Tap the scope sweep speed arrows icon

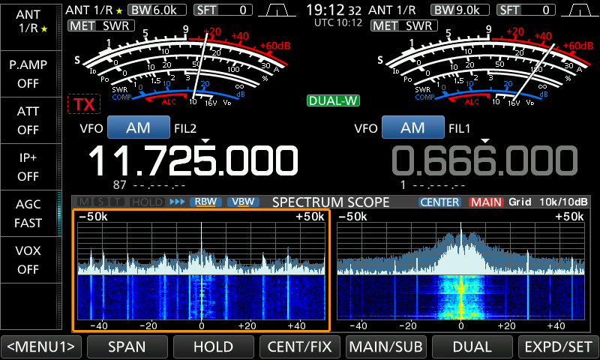click(x=177, y=202)
